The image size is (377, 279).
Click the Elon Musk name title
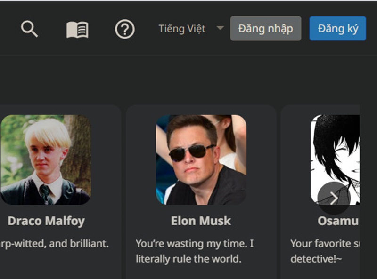click(x=201, y=221)
